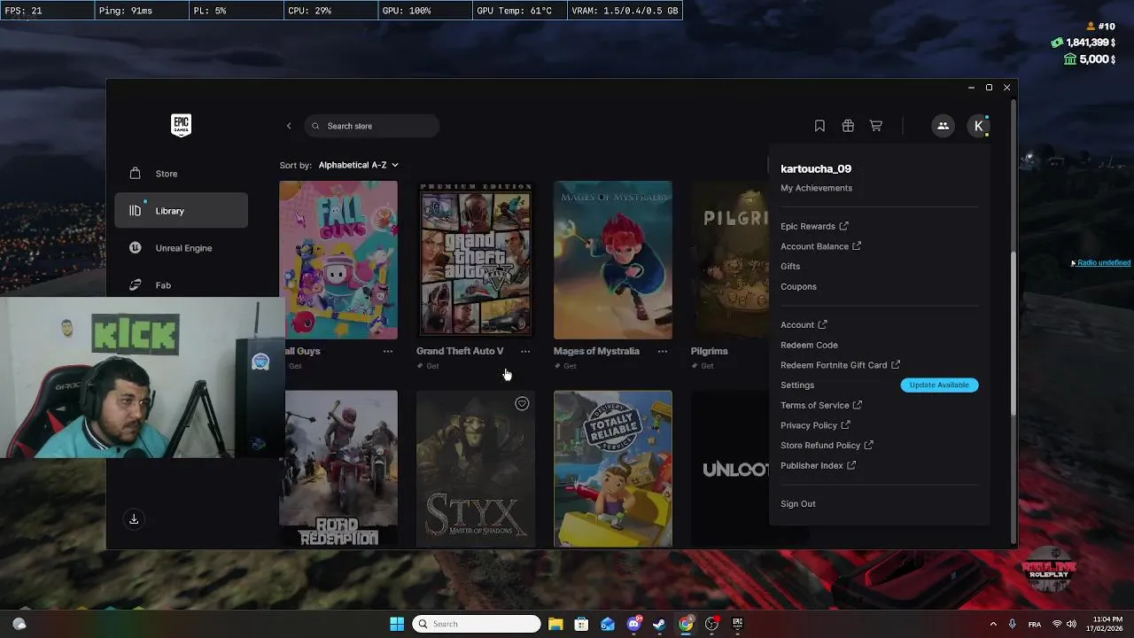Click the Update Available badge

click(939, 385)
